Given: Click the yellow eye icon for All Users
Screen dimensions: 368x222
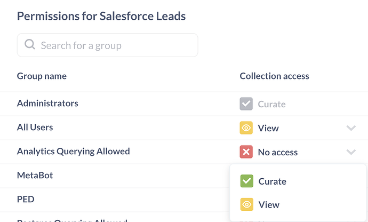Looking at the screenshot, I should [x=246, y=128].
